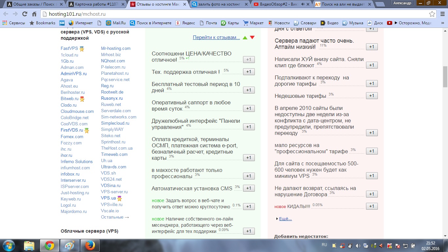Switch to the ВидеоОбзор#2 YouTube tab

click(281, 4)
